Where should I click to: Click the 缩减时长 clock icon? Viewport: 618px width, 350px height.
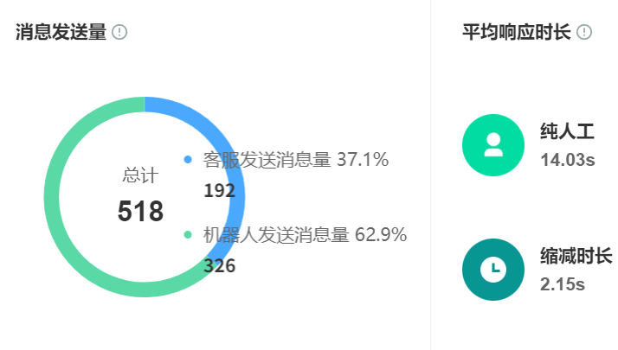pos(493,270)
